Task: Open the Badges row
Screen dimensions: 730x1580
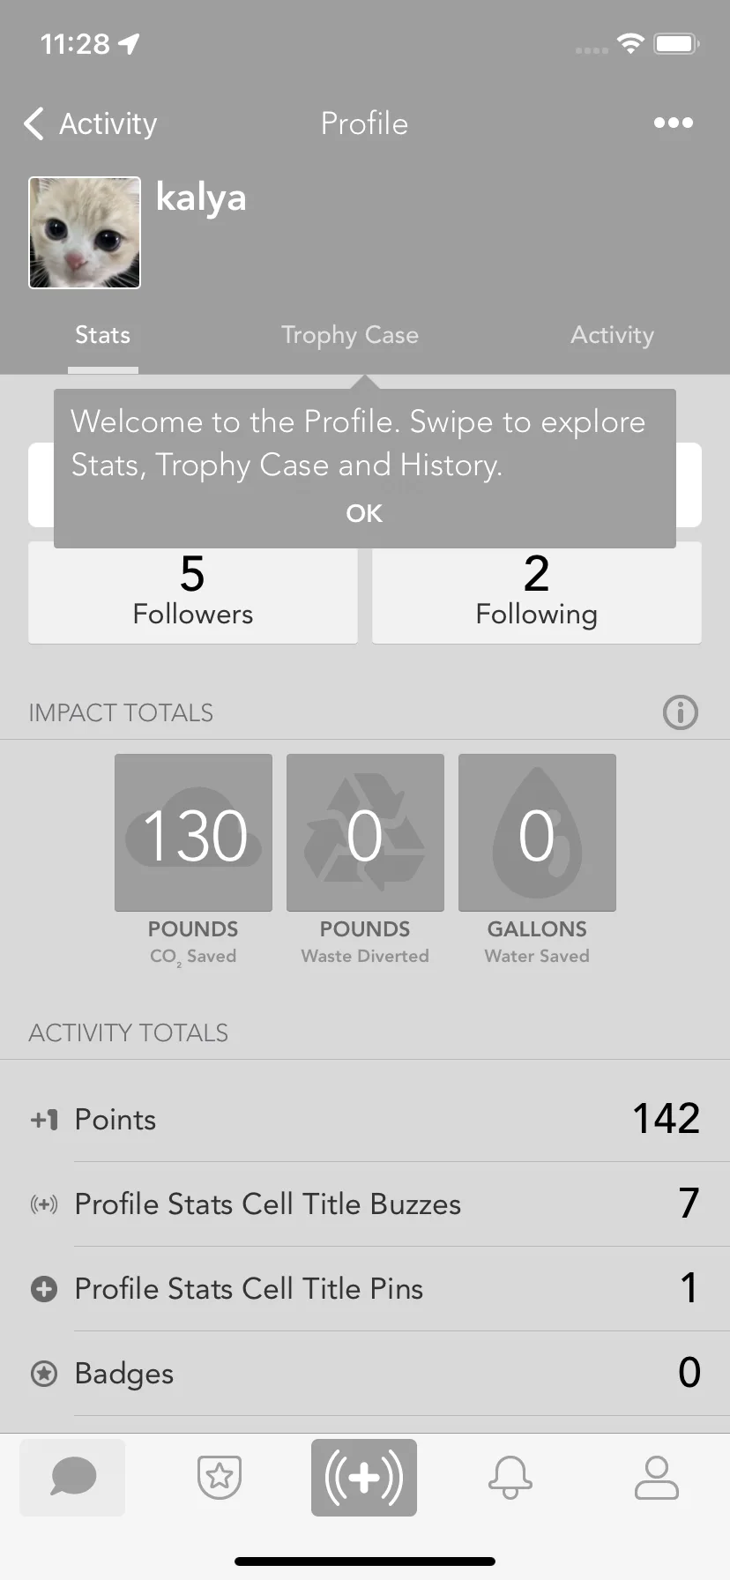Action: pyautogui.click(x=365, y=1373)
